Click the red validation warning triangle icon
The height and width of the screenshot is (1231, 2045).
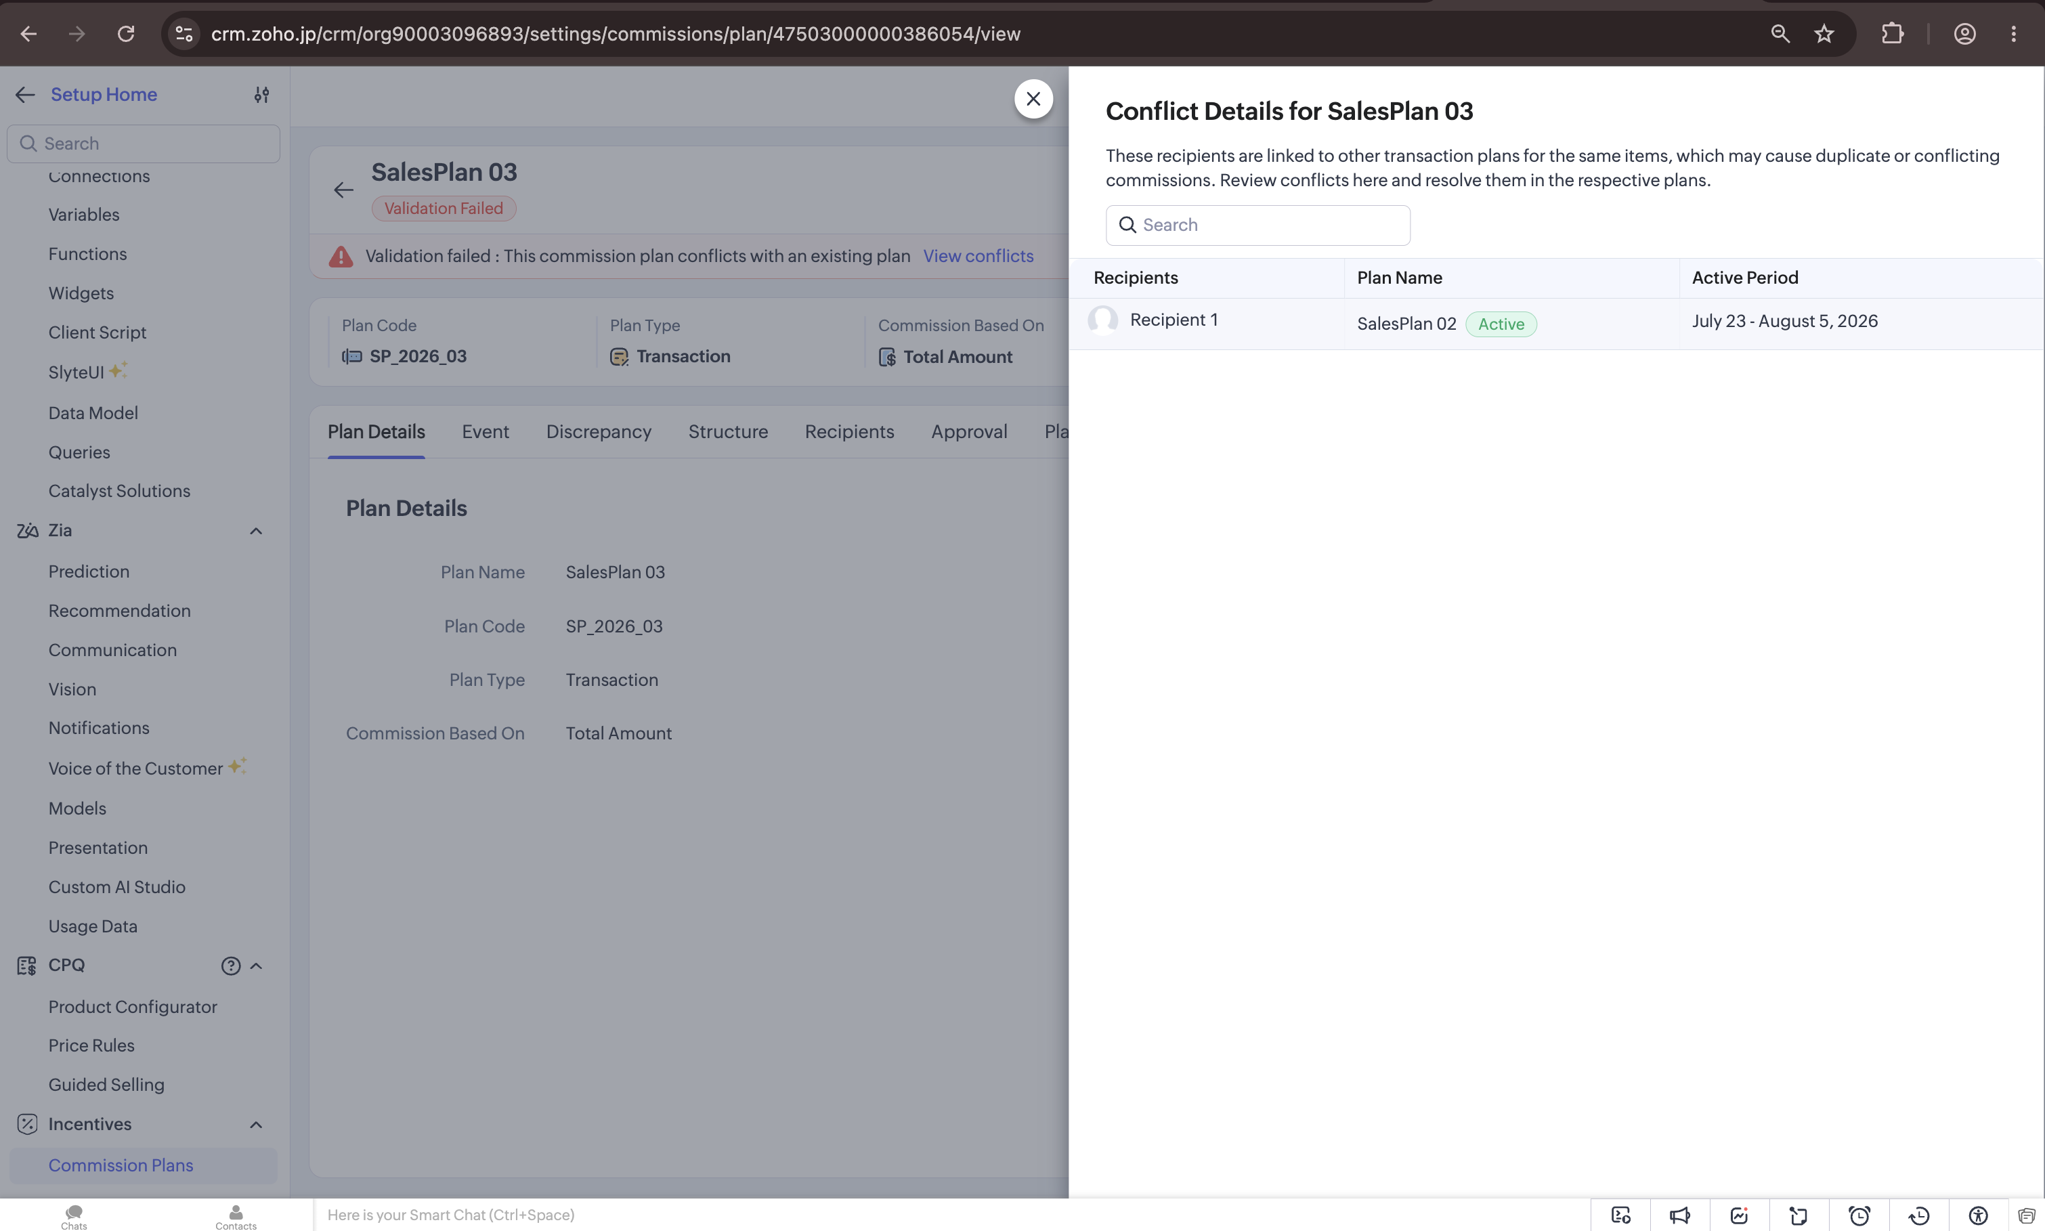(340, 257)
